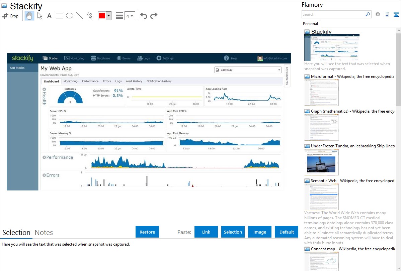Click the info@stackify.com user avatar
401x271 pixels.
click(x=260, y=58)
